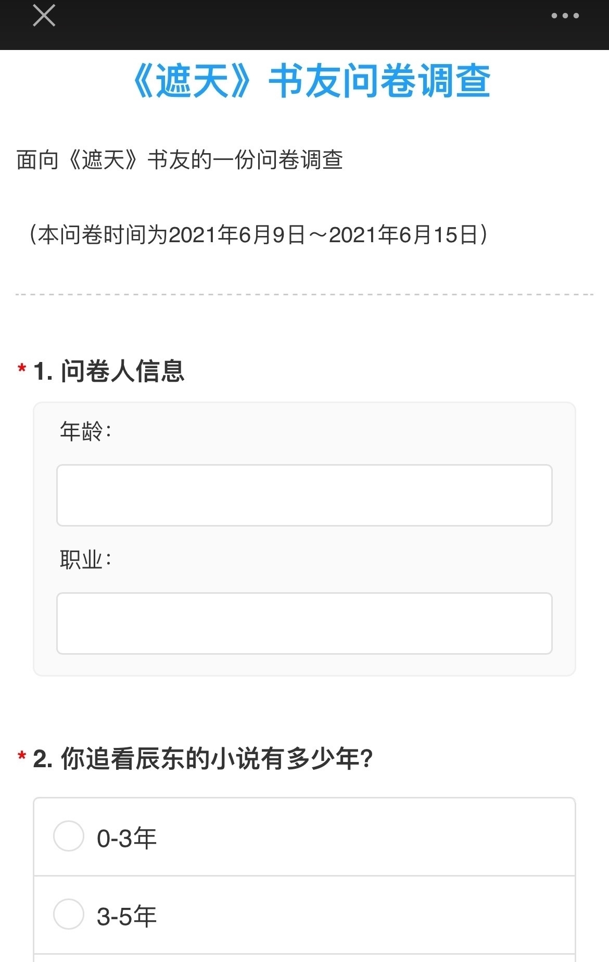
Task: Close the survey page with the X icon
Action: pos(44,16)
